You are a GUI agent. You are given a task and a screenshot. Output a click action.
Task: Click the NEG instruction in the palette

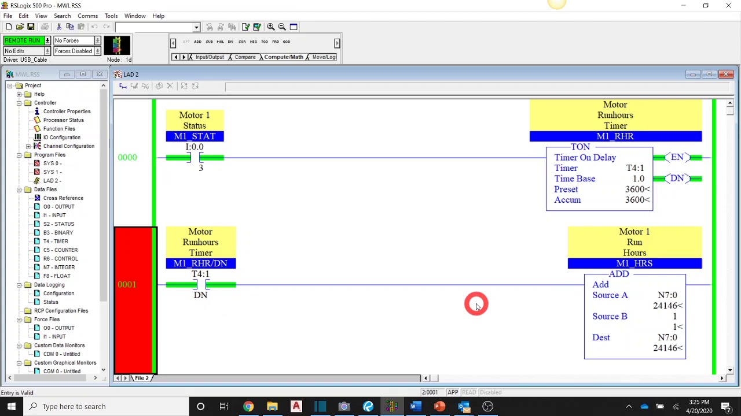(x=253, y=42)
